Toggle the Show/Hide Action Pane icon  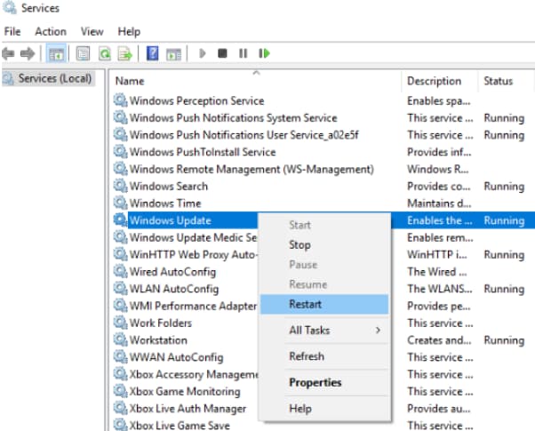pyautogui.click(x=173, y=54)
